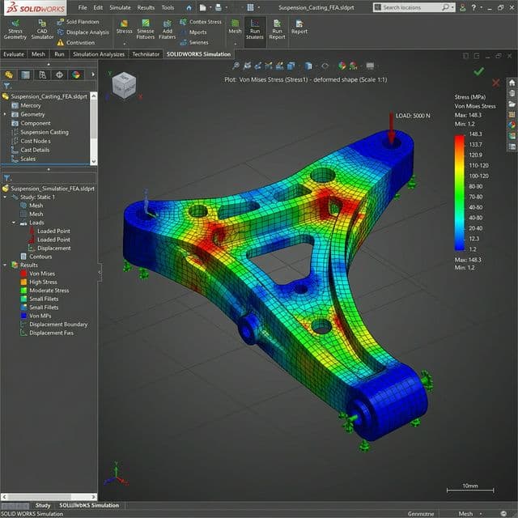
Task: Open the Tools menu
Action: tap(168, 7)
